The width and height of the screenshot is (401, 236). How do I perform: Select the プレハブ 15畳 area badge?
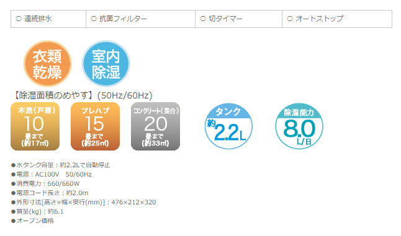(x=95, y=126)
